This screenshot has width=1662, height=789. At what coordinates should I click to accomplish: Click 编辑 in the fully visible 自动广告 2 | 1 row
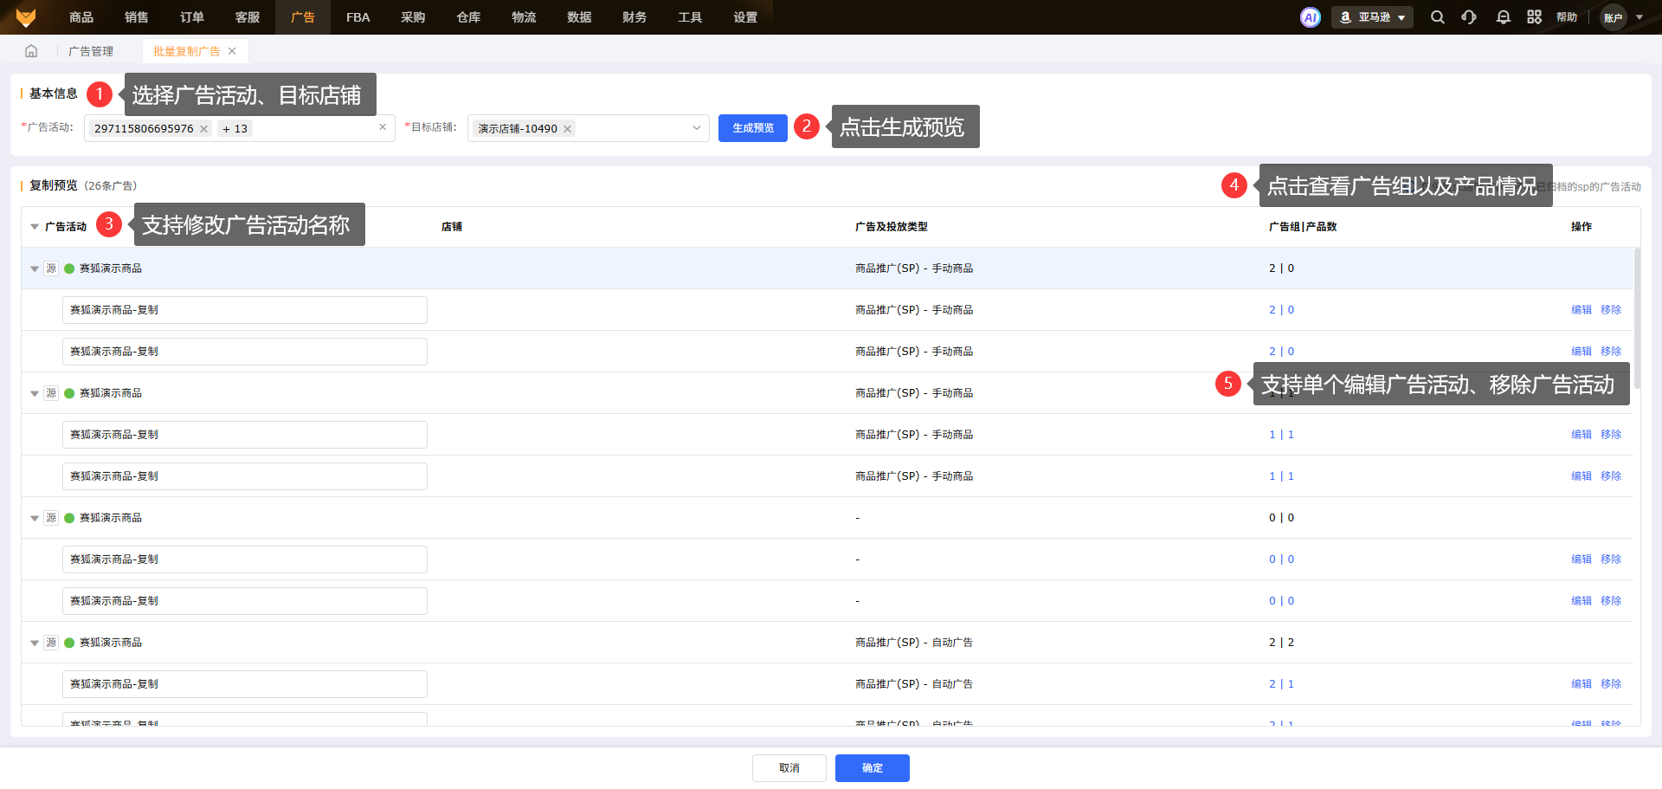click(x=1581, y=684)
